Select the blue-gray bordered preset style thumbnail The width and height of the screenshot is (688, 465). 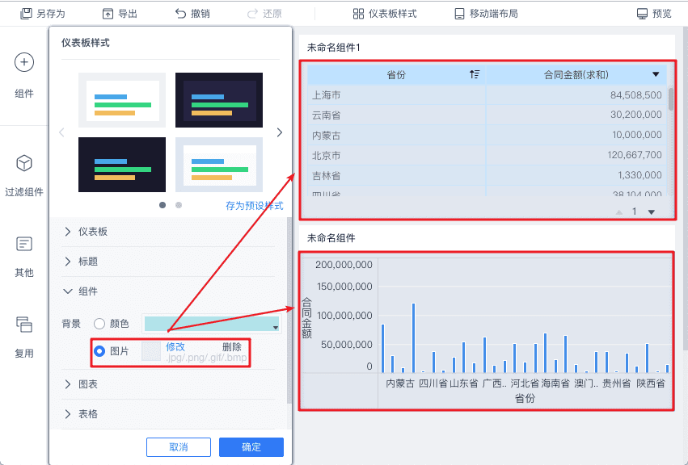pos(219,165)
